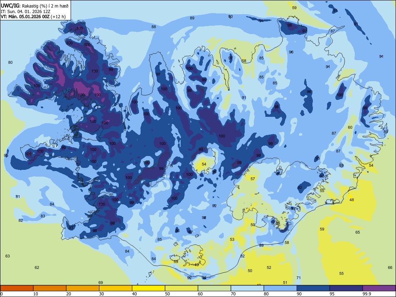Choose the medium blue 80–90 legend swatch
Image resolution: width=396 pixels, height=297 pixels.
(x=280, y=288)
